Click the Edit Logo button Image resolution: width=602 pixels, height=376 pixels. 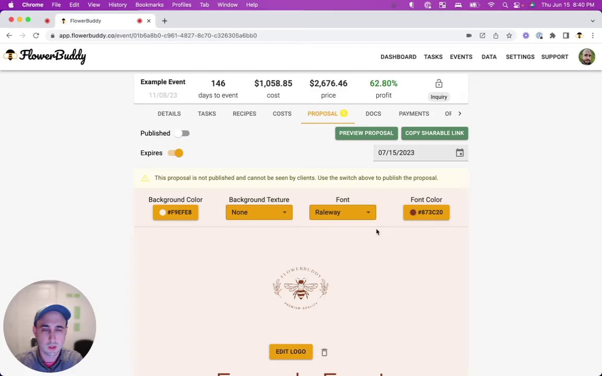point(291,352)
